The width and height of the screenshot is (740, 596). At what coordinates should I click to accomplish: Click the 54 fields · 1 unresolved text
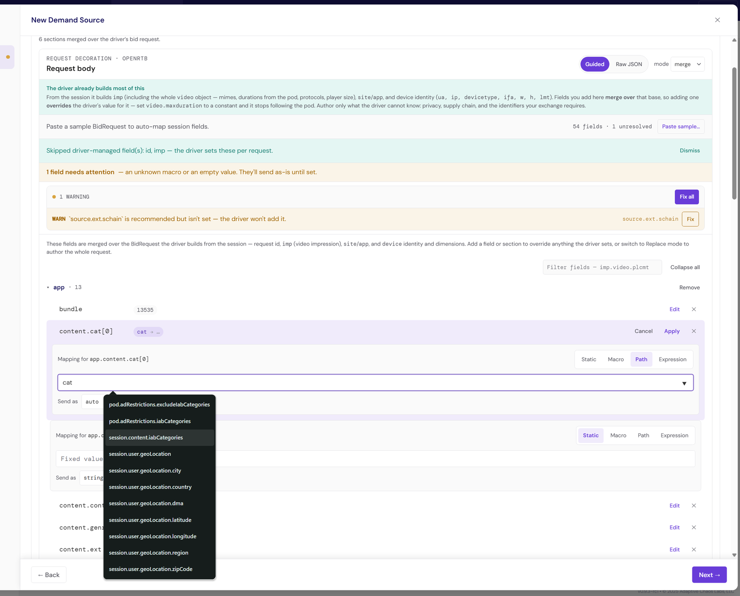[612, 127]
